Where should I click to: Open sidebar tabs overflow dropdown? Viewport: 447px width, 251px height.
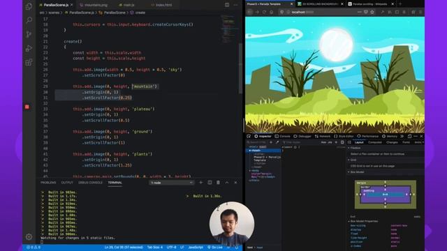pyautogui.click(x=423, y=142)
